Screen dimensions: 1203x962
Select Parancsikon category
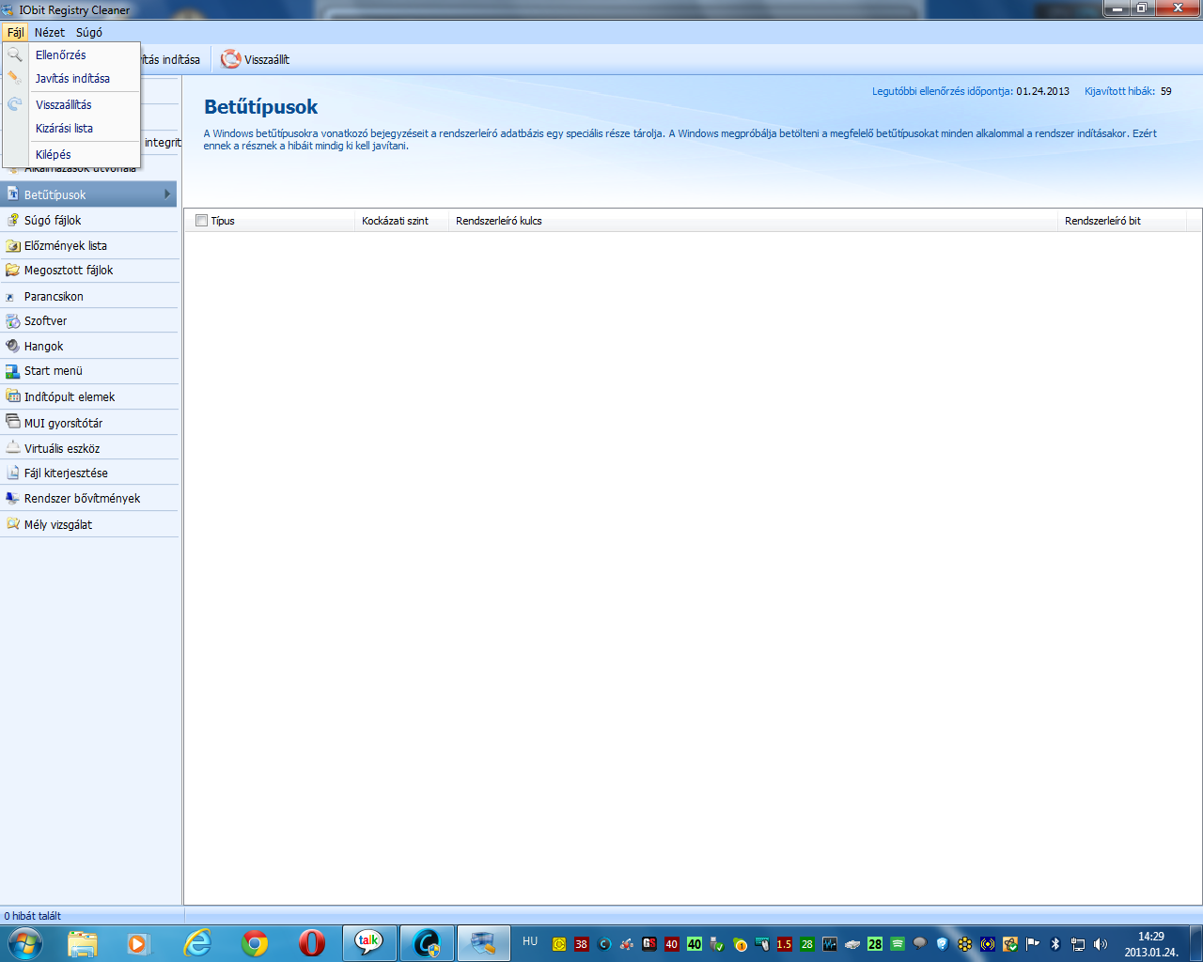[88, 296]
